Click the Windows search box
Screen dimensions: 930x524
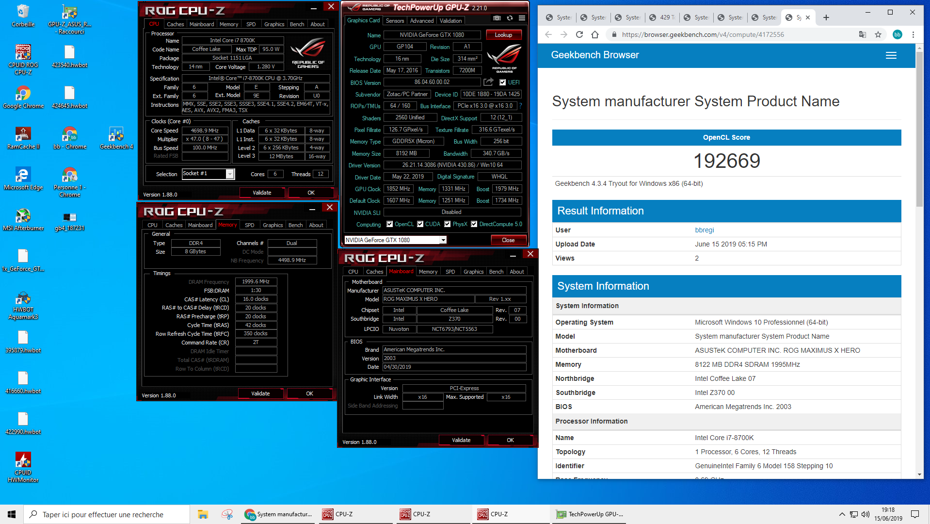(107, 514)
